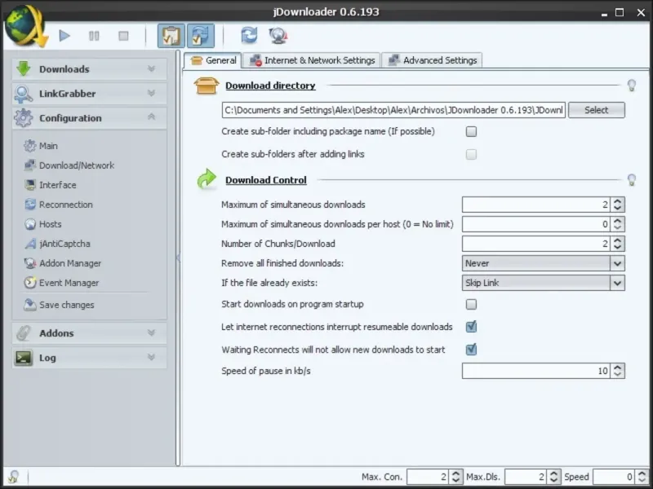Click the Save changes disk icon

[30, 305]
